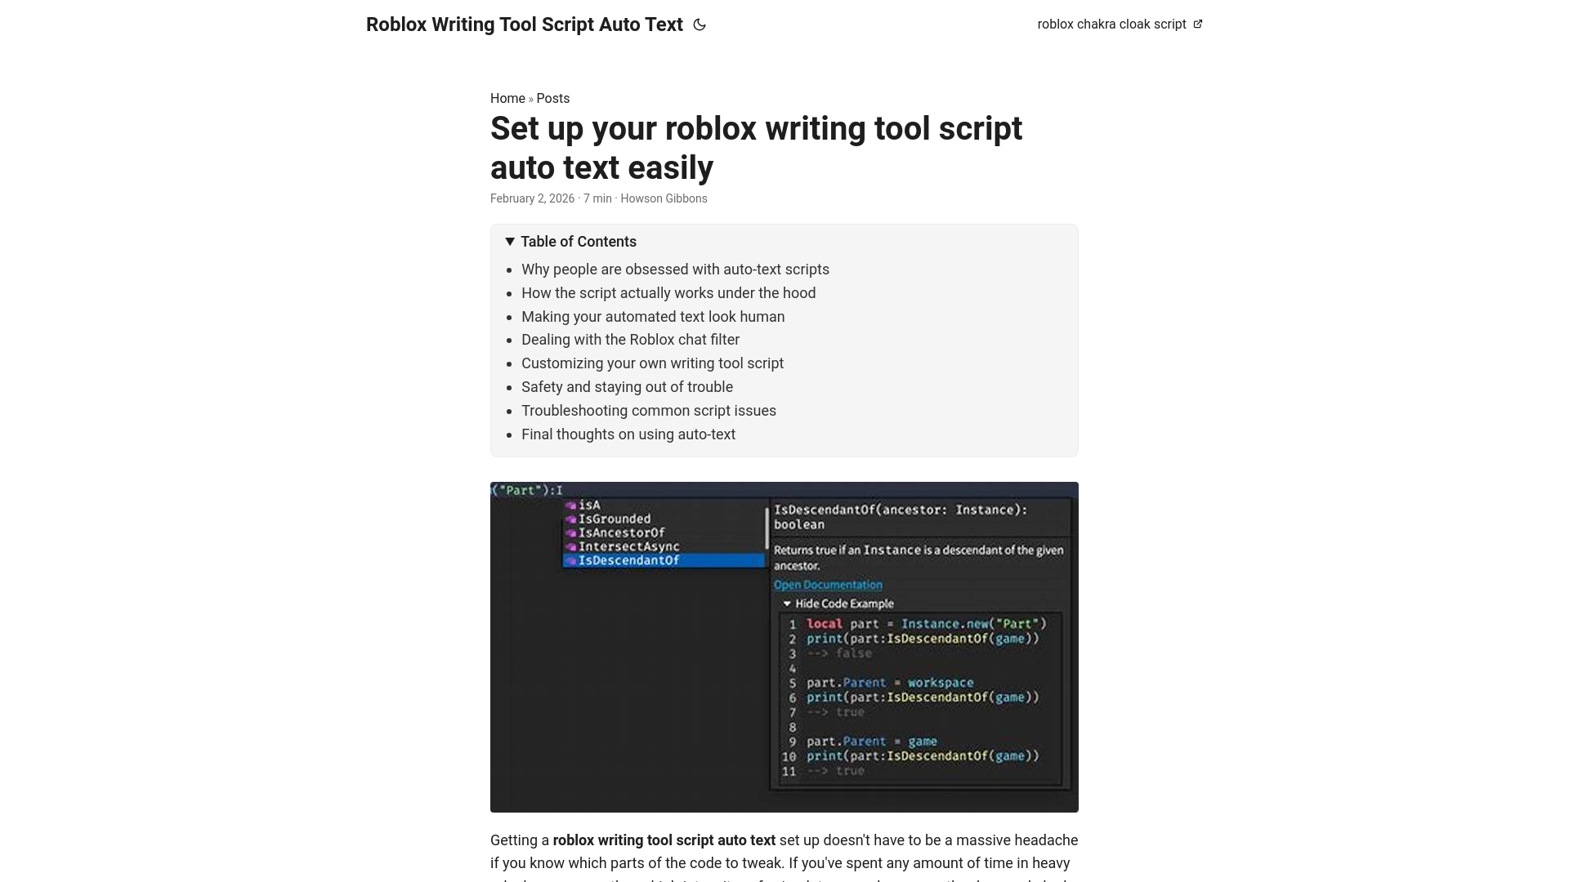Click the bold phrase roblox writing tool script auto text

(664, 840)
